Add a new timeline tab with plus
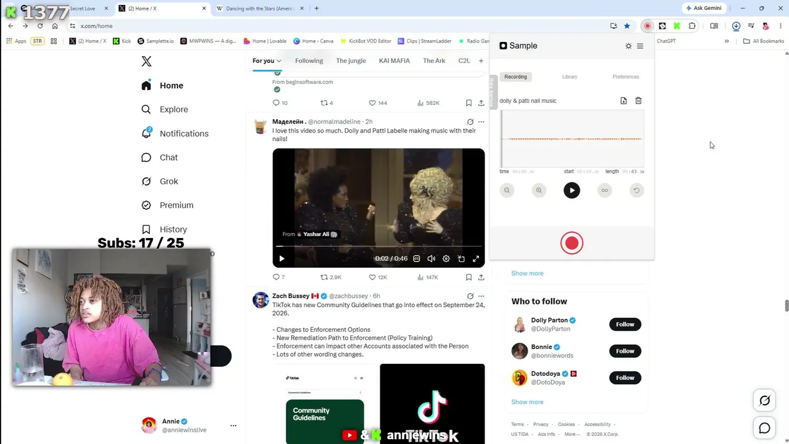 click(481, 60)
